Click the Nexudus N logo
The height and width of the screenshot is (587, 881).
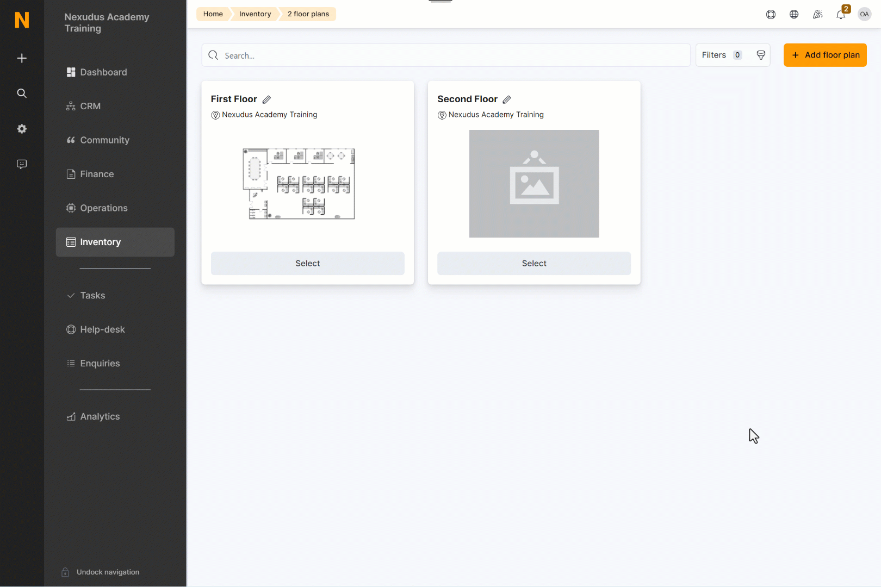(22, 20)
